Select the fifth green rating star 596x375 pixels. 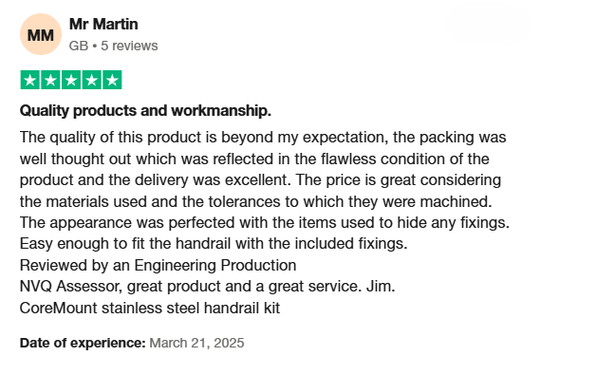point(112,80)
